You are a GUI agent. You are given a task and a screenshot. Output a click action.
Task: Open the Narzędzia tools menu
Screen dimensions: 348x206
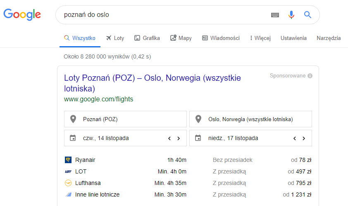329,38
